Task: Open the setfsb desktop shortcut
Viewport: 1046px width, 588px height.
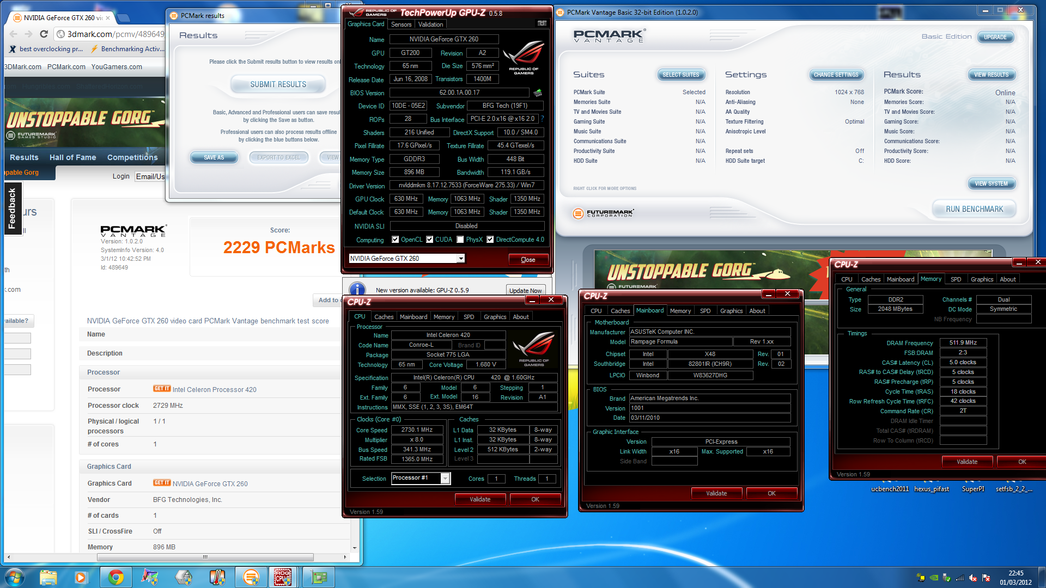Action: pos(1014,488)
